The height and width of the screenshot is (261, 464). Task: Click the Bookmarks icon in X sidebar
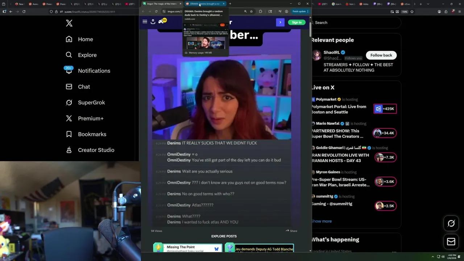click(69, 134)
